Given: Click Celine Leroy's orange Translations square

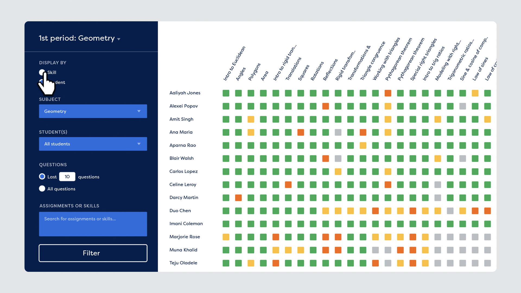Looking at the screenshot, I should coord(288,185).
